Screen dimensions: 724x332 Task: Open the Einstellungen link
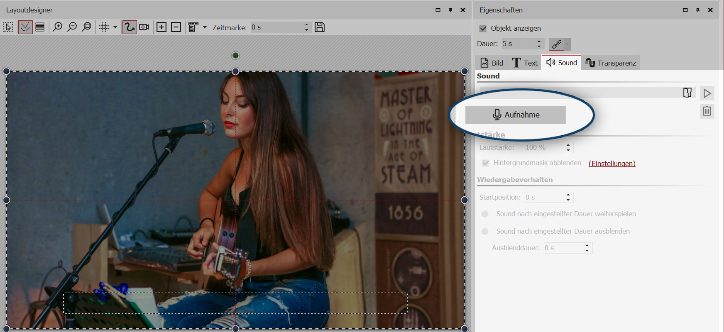click(x=612, y=164)
